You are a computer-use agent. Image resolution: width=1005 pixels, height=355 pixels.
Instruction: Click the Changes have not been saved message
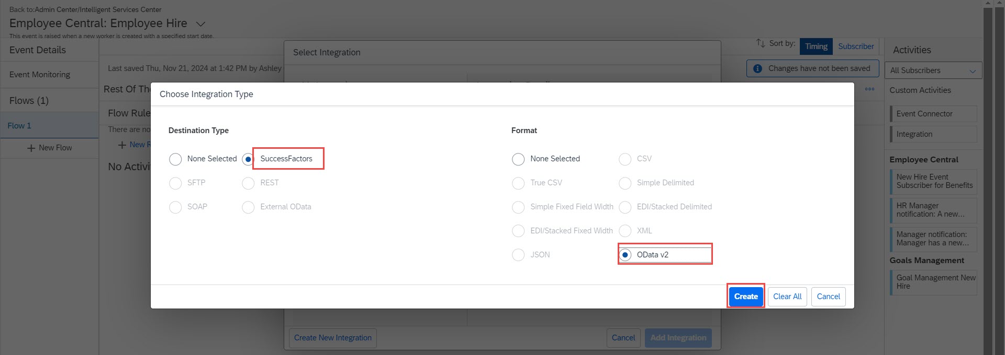point(819,68)
